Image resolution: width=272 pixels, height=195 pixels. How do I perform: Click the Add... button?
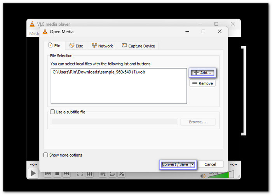202,72
